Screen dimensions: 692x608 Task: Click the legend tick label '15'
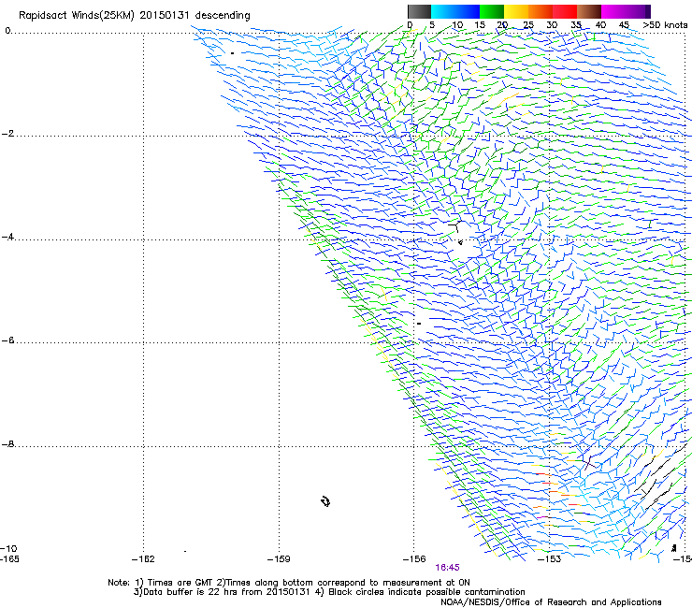pos(480,25)
